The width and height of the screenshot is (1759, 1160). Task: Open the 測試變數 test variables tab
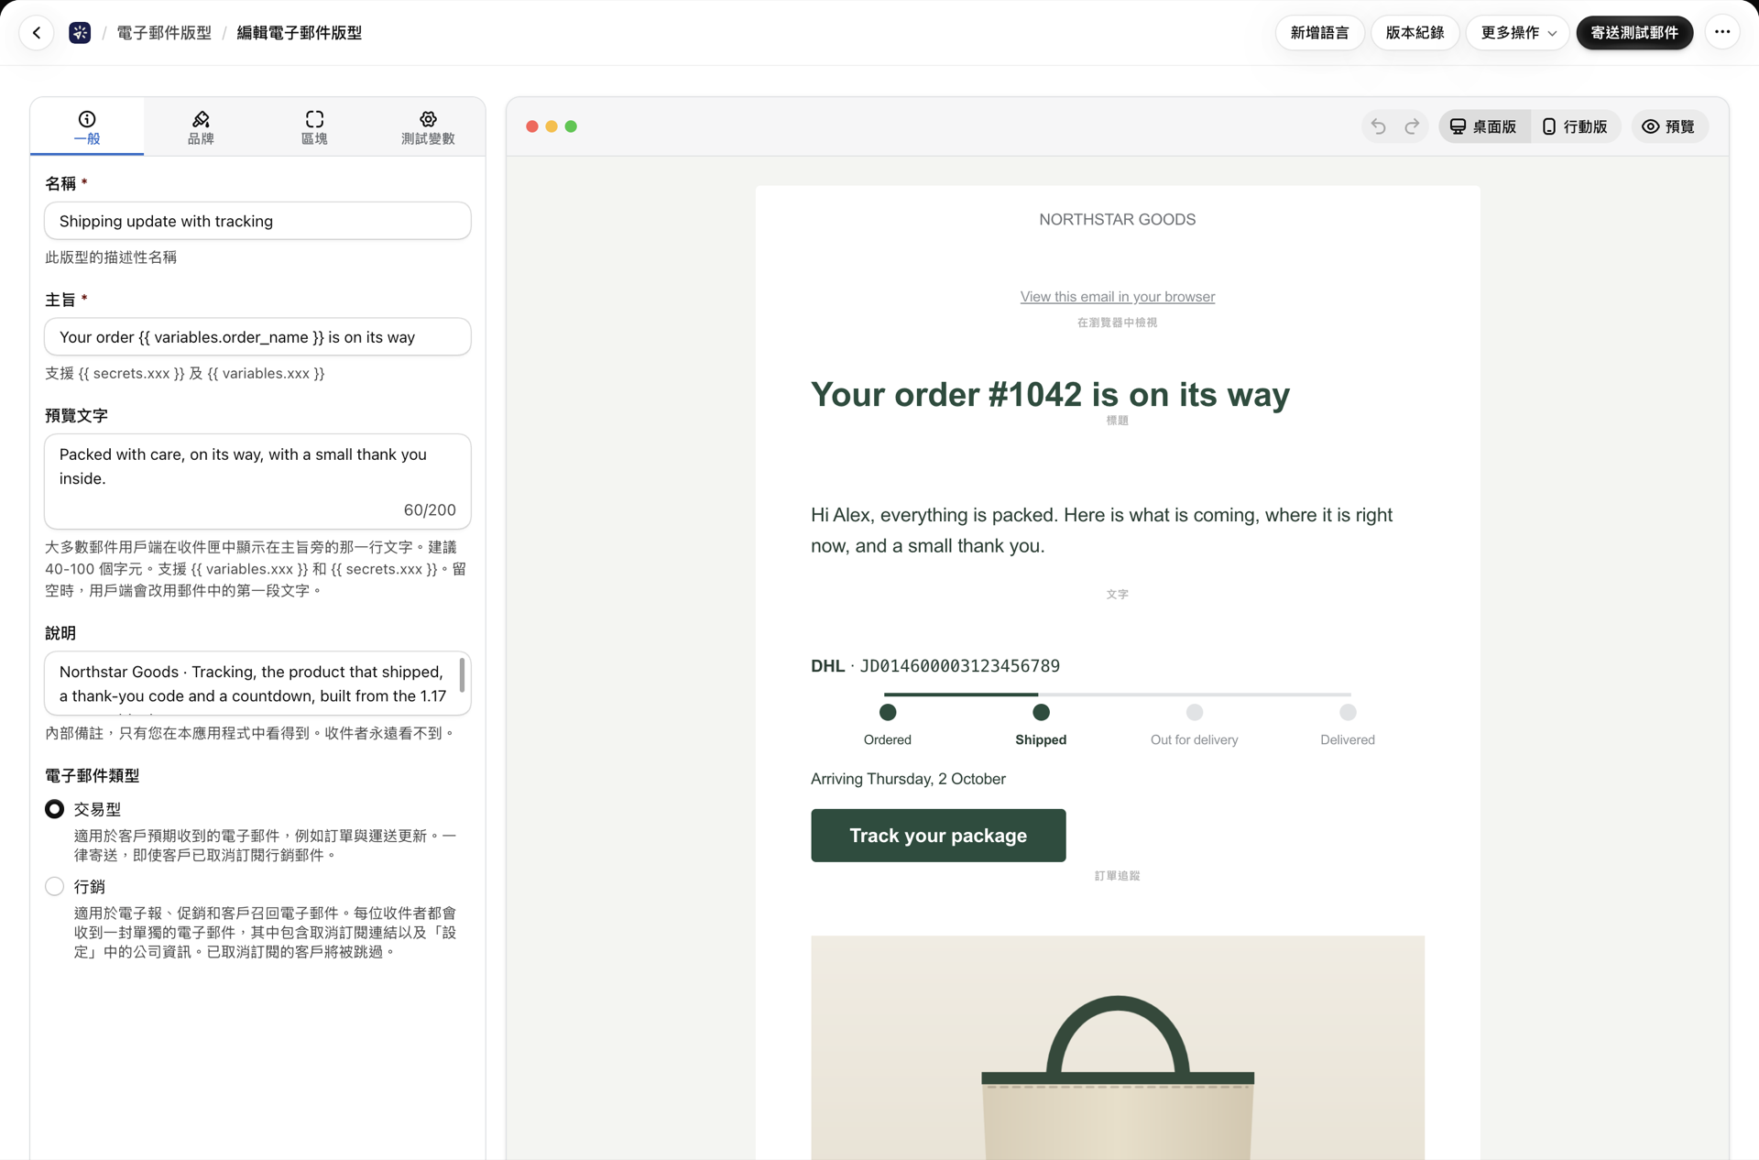pyautogui.click(x=428, y=127)
